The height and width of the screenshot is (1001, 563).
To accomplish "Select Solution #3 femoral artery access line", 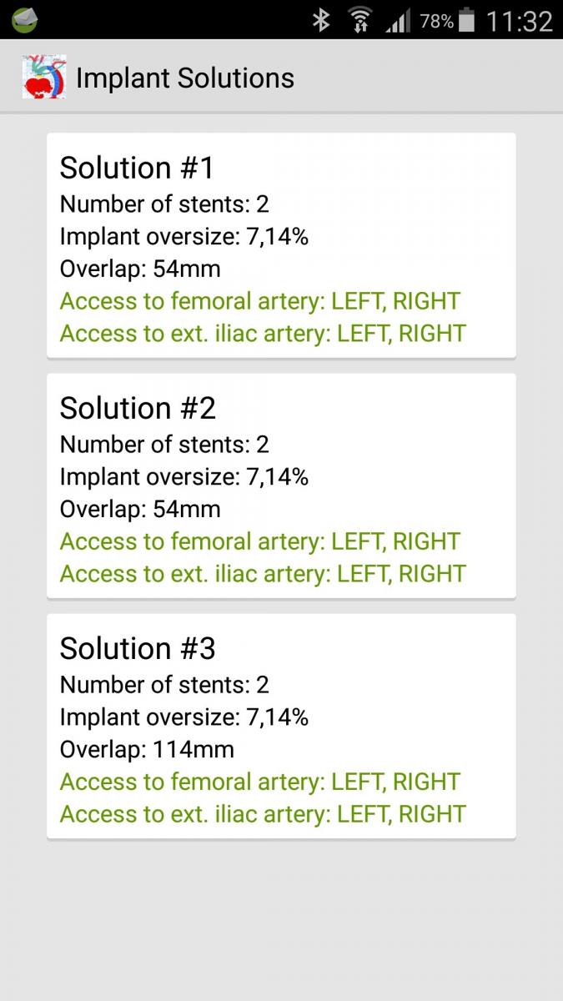I will pos(259,782).
